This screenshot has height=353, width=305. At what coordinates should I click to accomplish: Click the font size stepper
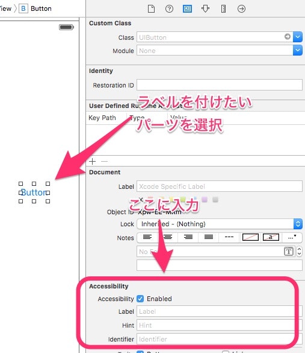[x=299, y=251]
